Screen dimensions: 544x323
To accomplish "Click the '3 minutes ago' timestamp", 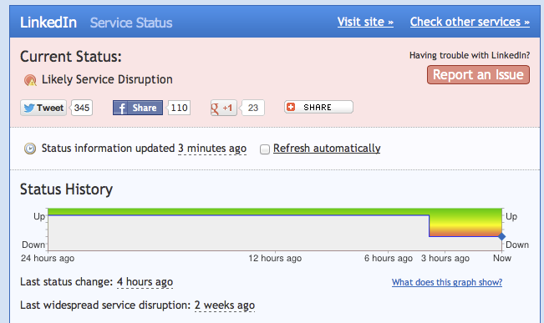I will click(212, 149).
